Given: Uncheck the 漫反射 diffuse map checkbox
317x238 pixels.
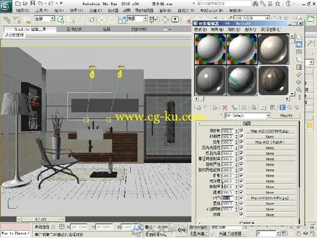Looking at the screenshot, I should [241, 131].
